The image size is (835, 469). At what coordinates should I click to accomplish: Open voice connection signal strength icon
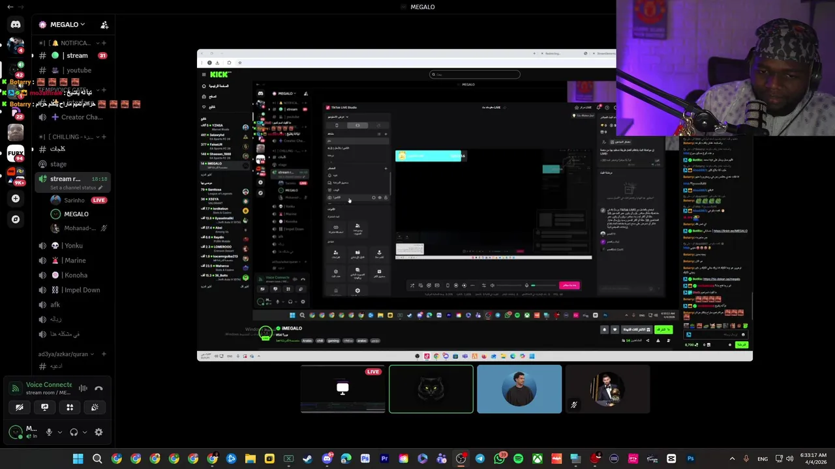point(16,388)
